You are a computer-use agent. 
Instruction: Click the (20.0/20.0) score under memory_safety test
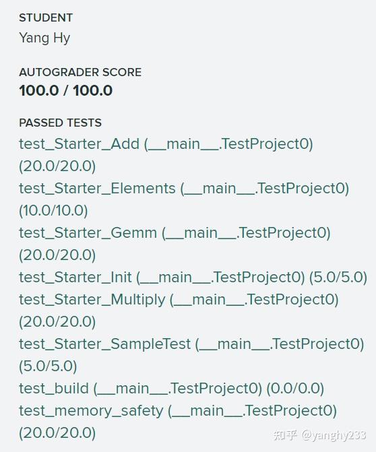(x=57, y=433)
